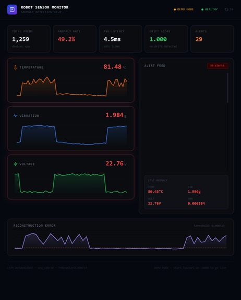Viewport: 241px width, 300px height.
Task: Click the lightning bolt icon beside Voltage
Action: [x=16, y=164]
